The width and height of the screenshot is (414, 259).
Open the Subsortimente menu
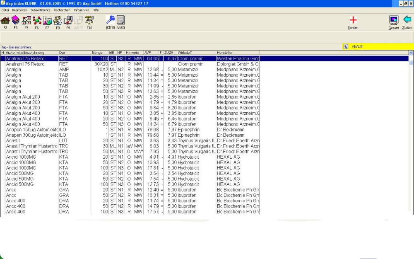(41, 10)
